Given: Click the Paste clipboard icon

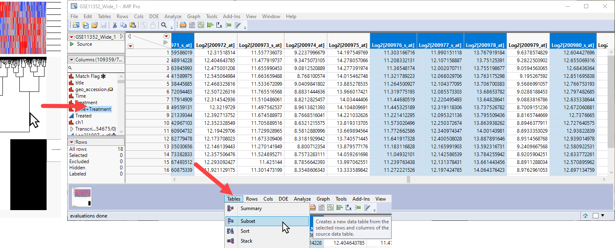Looking at the screenshot, I should pyautogui.click(x=132, y=25).
